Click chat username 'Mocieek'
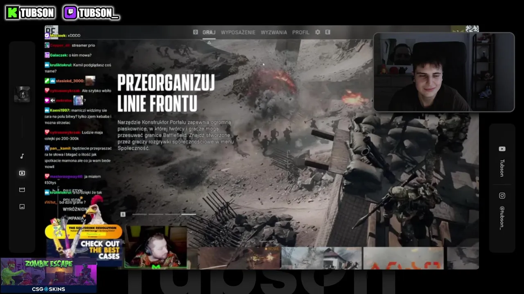The height and width of the screenshot is (294, 524). 59,36
